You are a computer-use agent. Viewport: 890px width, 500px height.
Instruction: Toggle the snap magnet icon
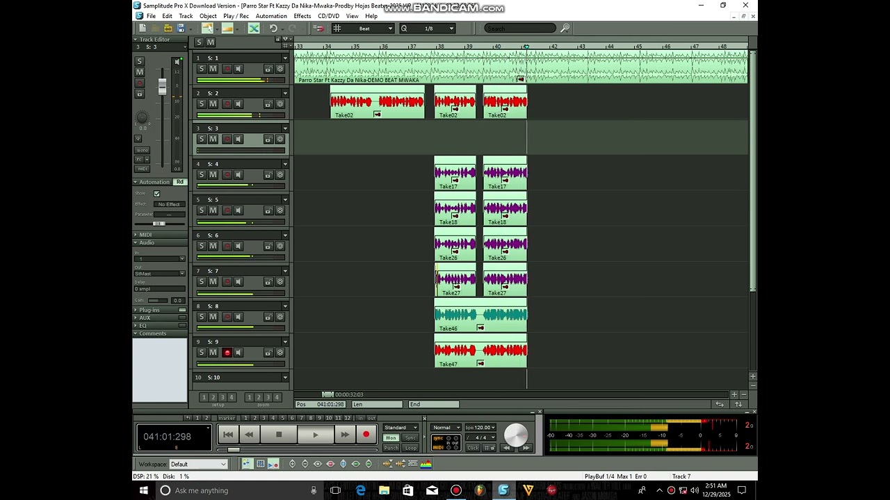(318, 28)
